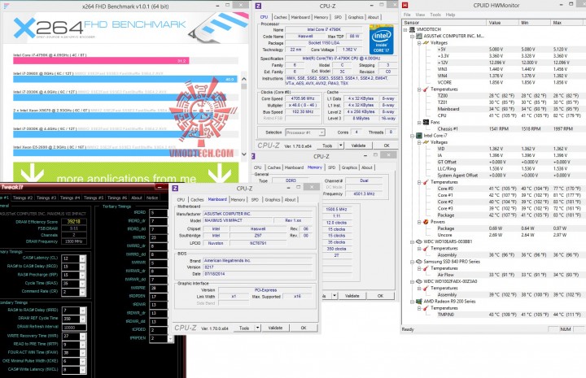Collapse the ASUSTeK COMPUTER INC. node
The height and width of the screenshot is (378, 586).
tap(412, 37)
